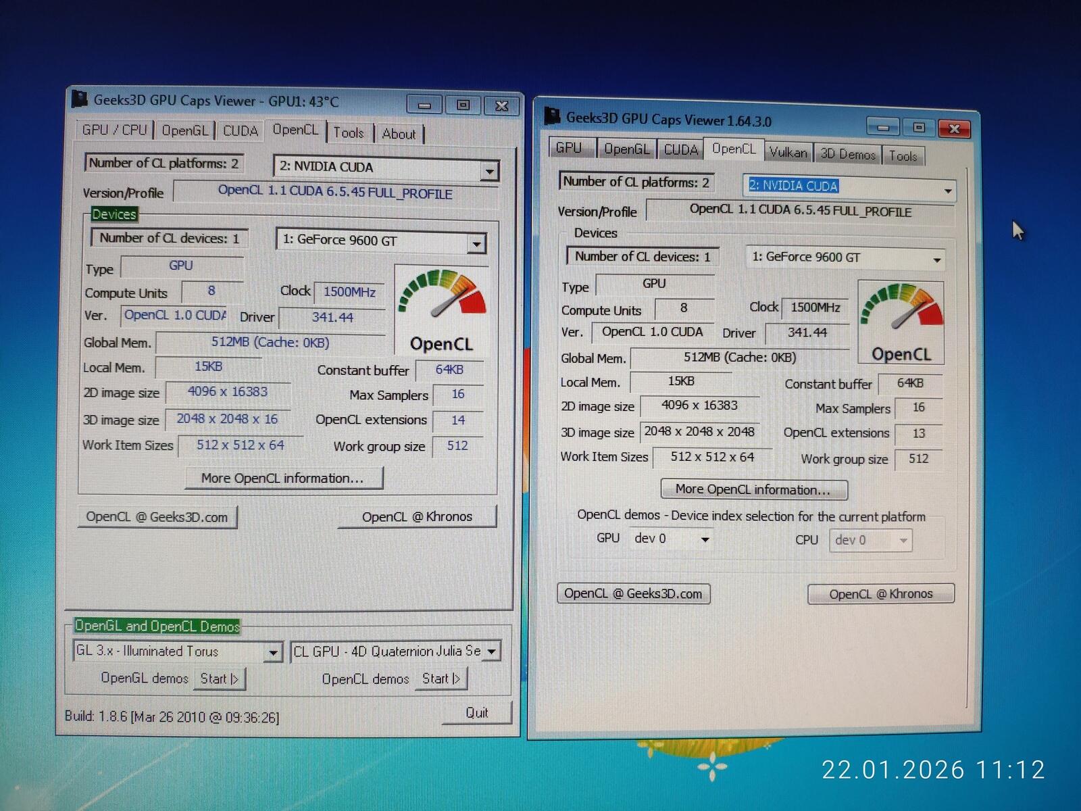Click More OpenCL information in left window
The image size is (1081, 811).
click(x=284, y=478)
